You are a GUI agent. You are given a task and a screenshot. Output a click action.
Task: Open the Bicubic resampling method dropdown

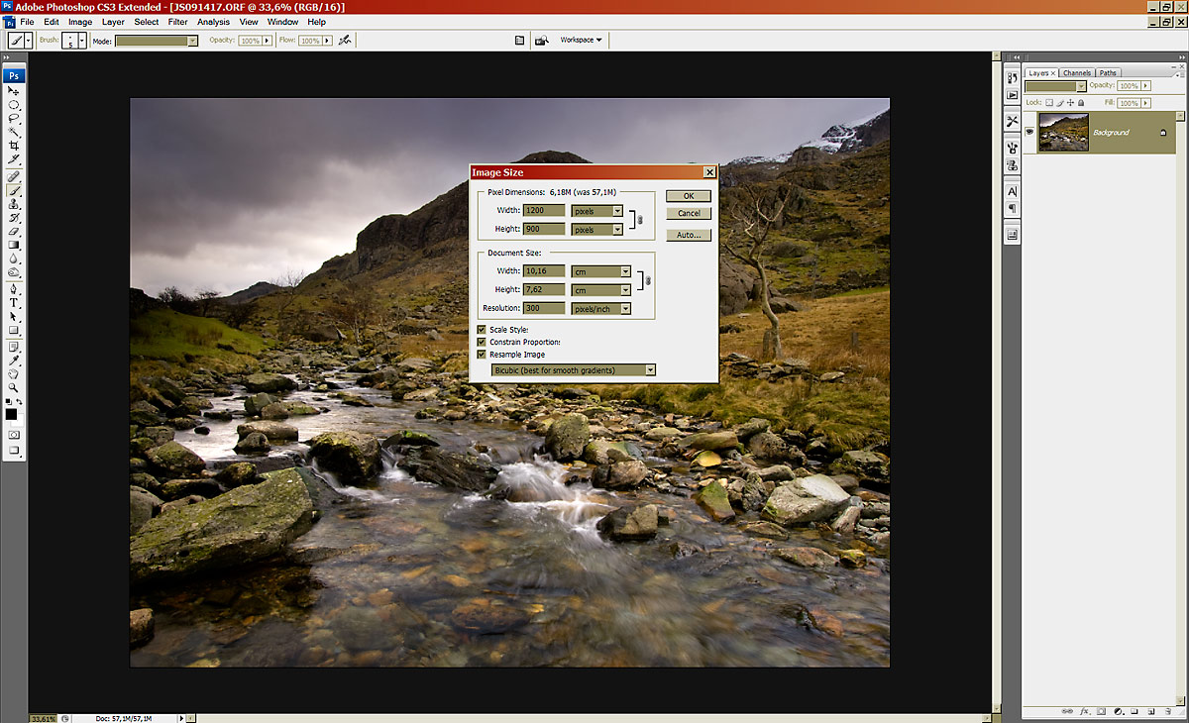click(574, 369)
